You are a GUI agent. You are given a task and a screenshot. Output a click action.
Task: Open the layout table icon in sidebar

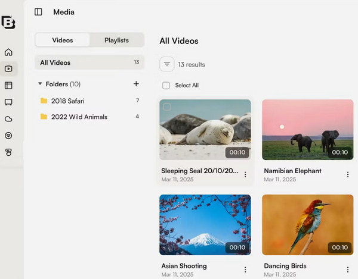[8, 85]
